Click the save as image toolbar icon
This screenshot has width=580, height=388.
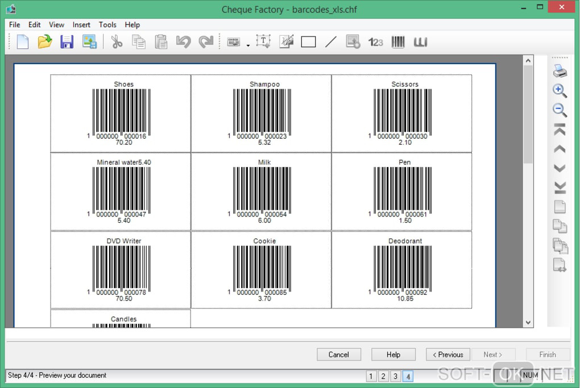tap(89, 42)
